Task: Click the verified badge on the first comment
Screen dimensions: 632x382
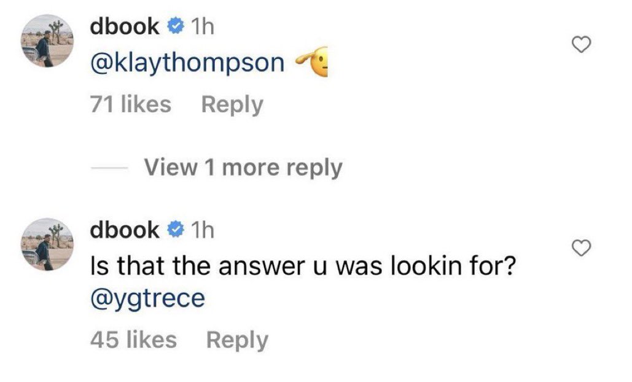Action: click(176, 26)
